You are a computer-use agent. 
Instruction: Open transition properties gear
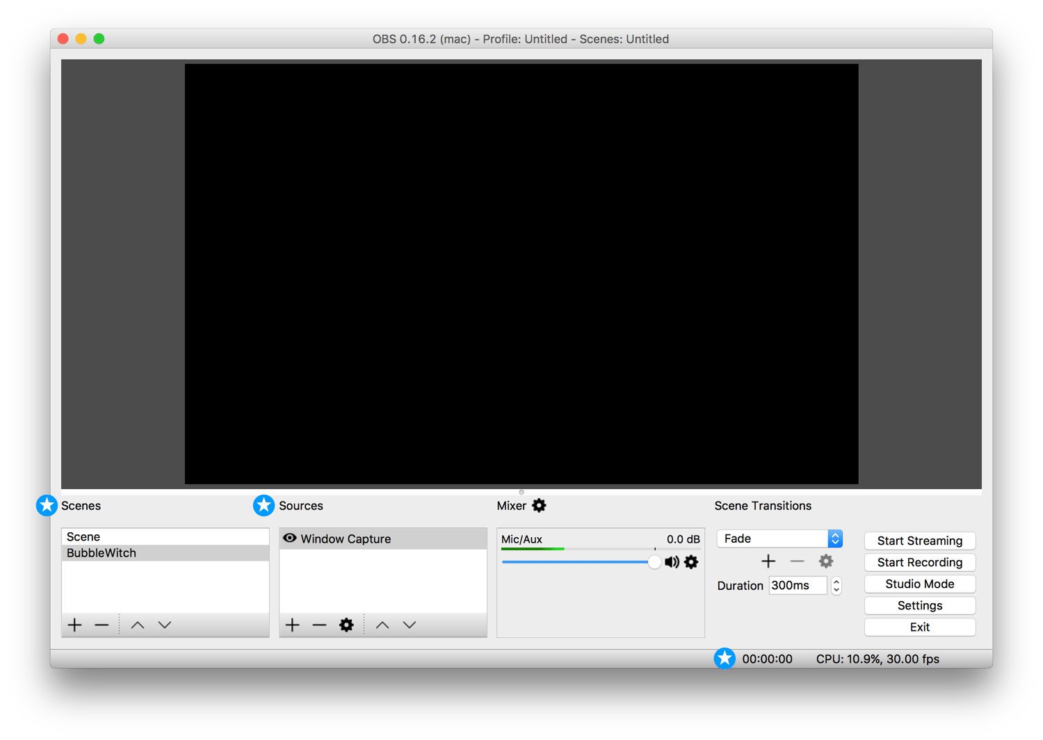click(826, 561)
